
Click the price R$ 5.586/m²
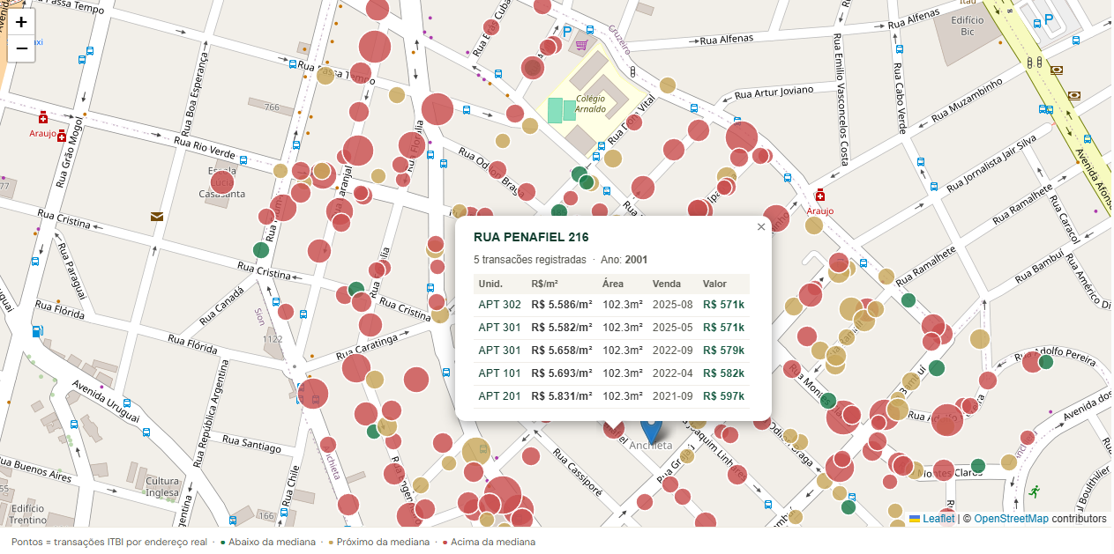click(562, 305)
